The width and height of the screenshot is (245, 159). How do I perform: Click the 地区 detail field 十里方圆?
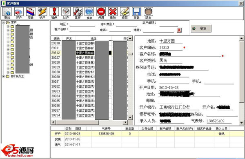pyautogui.click(x=171, y=41)
